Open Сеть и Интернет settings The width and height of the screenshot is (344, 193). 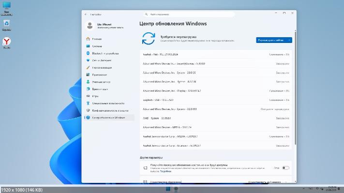[101, 60]
